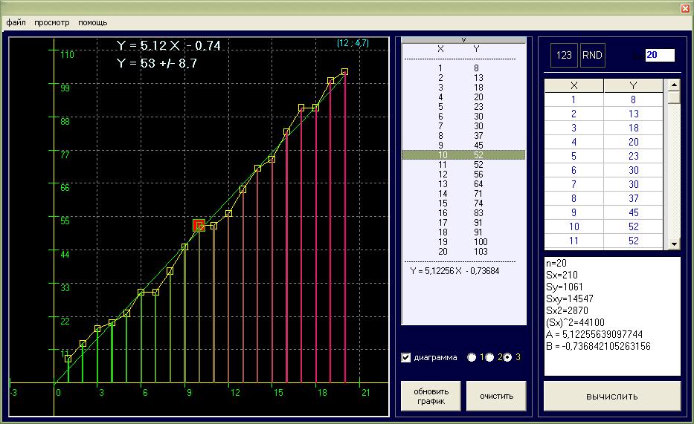Close the application window

pos(685,8)
